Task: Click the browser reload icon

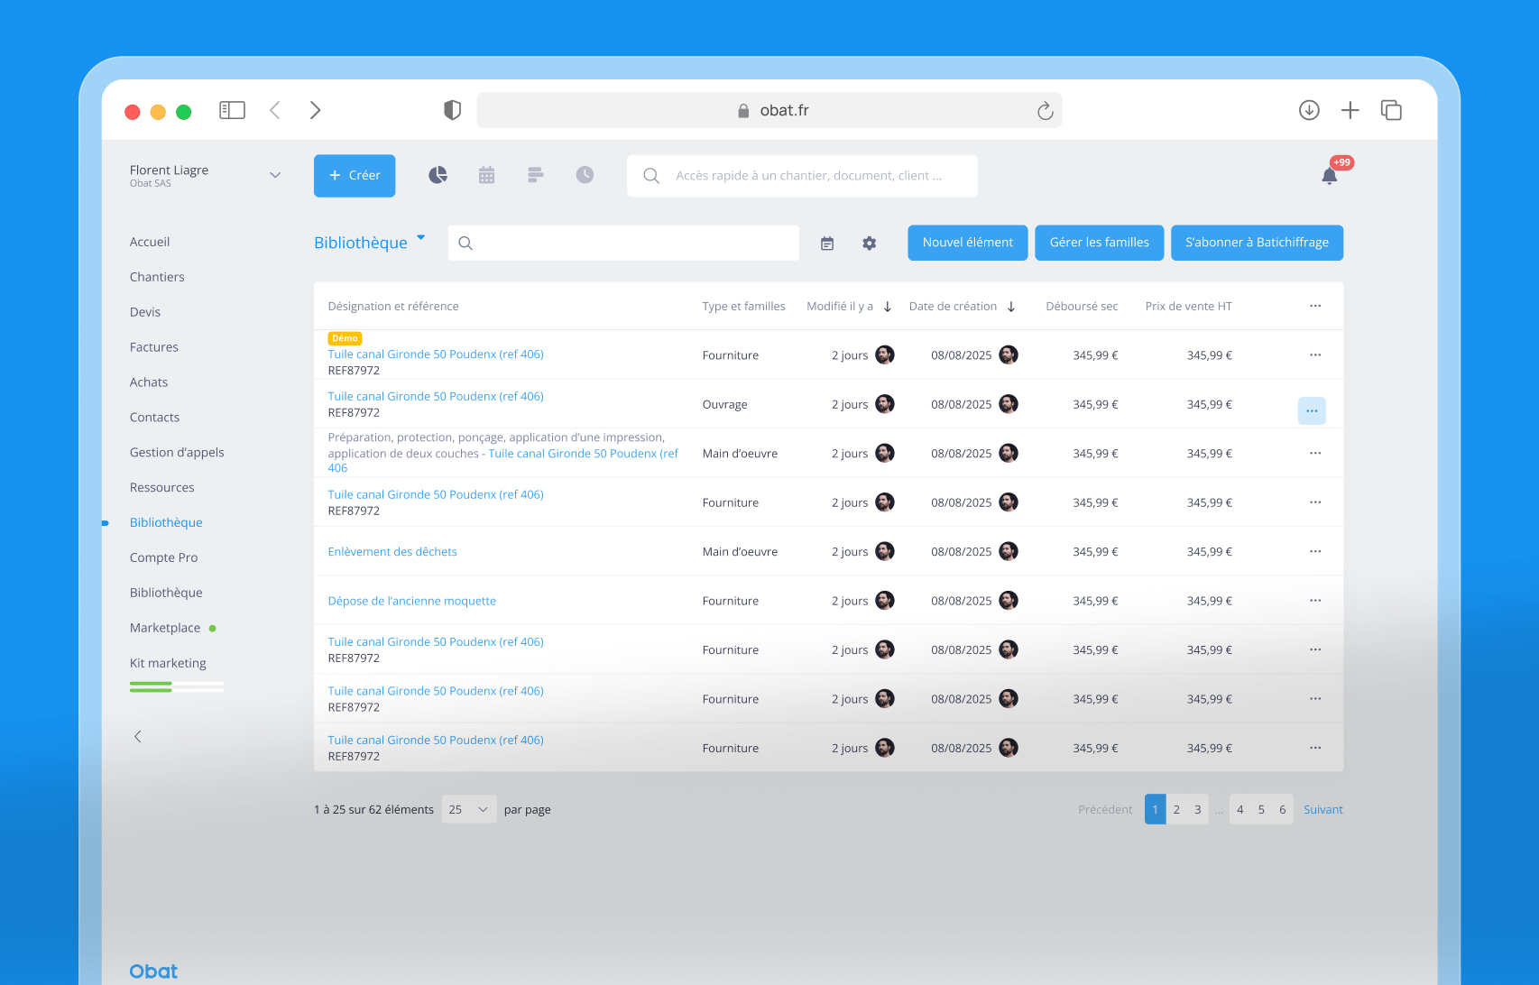Action: [1045, 110]
